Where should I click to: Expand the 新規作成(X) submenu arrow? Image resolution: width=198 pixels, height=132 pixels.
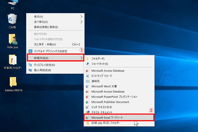81,58
